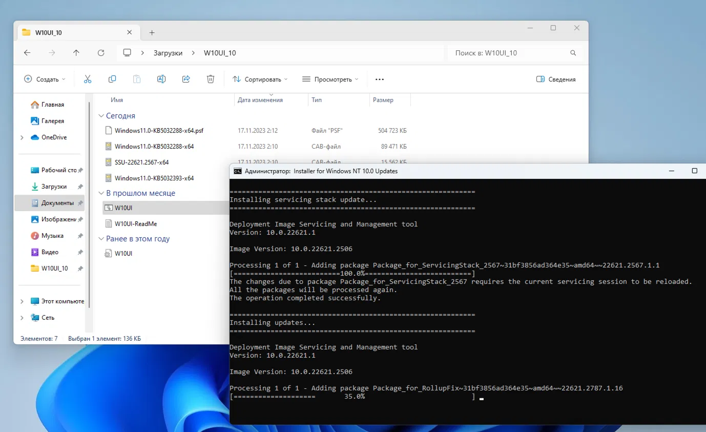Sort files by the Имя column header
Image resolution: width=706 pixels, height=432 pixels.
pyautogui.click(x=117, y=100)
